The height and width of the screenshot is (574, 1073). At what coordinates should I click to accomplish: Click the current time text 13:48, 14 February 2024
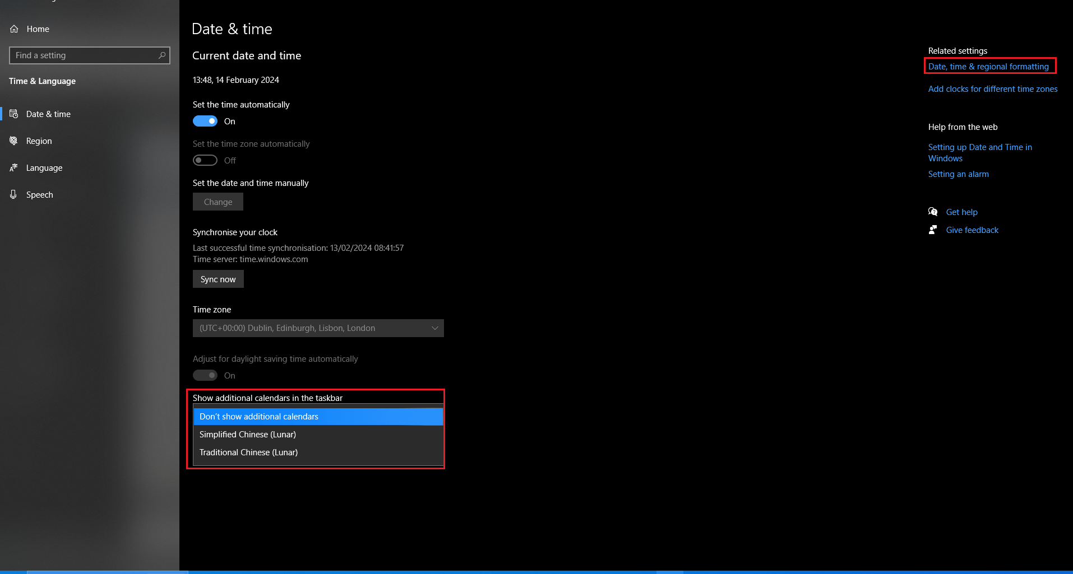tap(236, 80)
